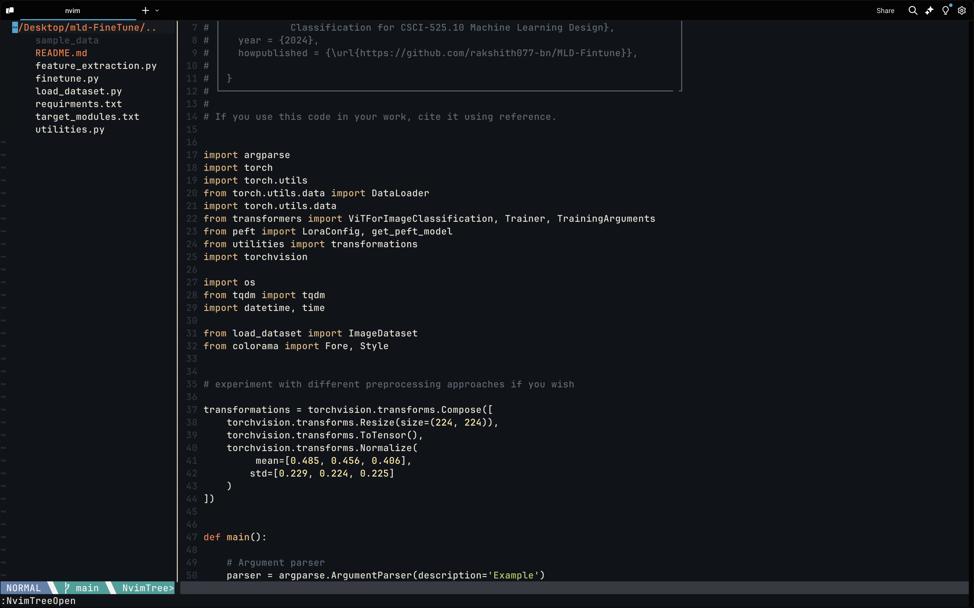Screen dimensions: 974x608
Task: Click 'ToTensor()' on line 39
Action: coord(389,435)
